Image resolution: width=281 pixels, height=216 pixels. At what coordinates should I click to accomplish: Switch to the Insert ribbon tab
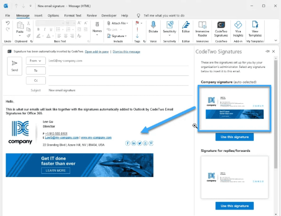38,15
